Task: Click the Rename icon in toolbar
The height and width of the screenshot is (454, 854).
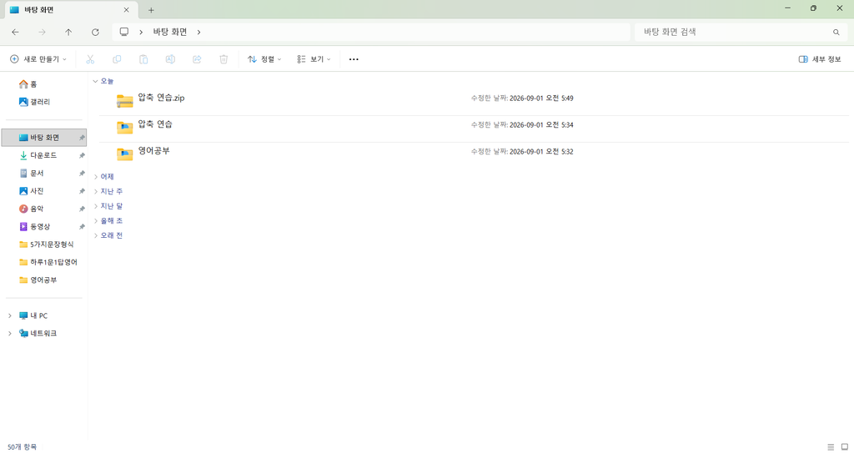Action: coord(170,59)
